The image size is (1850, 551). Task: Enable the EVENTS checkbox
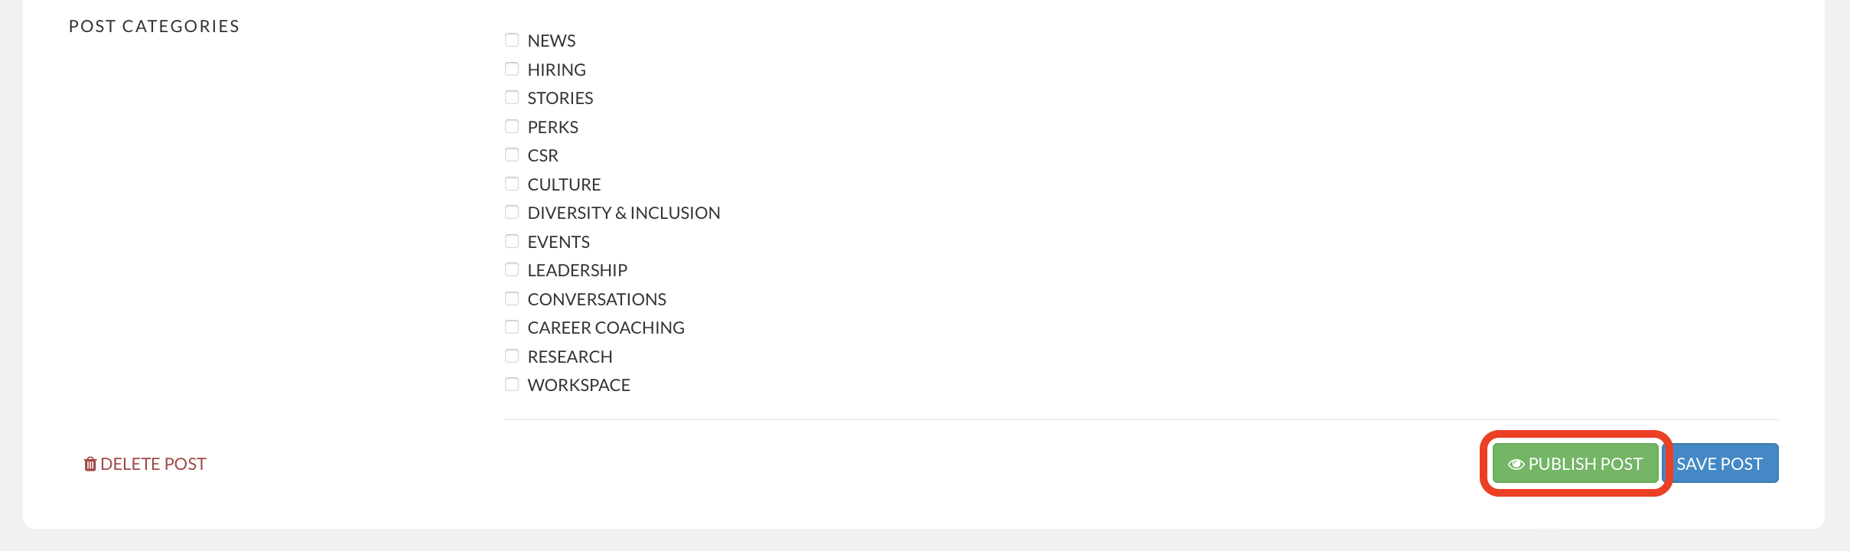(512, 240)
